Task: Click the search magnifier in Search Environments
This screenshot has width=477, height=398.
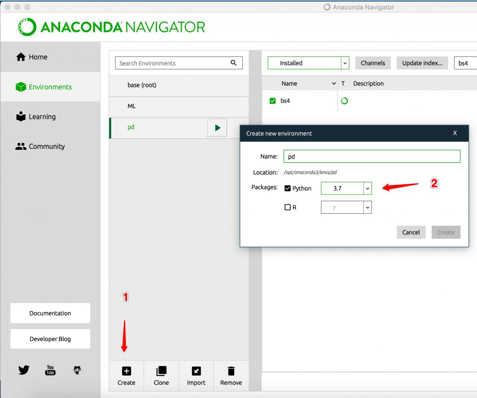Action: pos(234,63)
